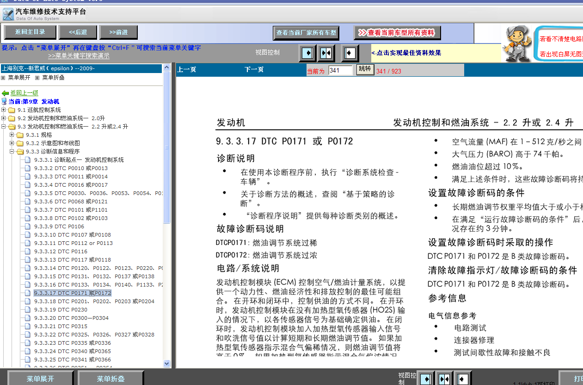Expand 9.2 发动机控制和燃油系统 2.0升 node
Viewport: 583px width, 385px height.
(4, 118)
